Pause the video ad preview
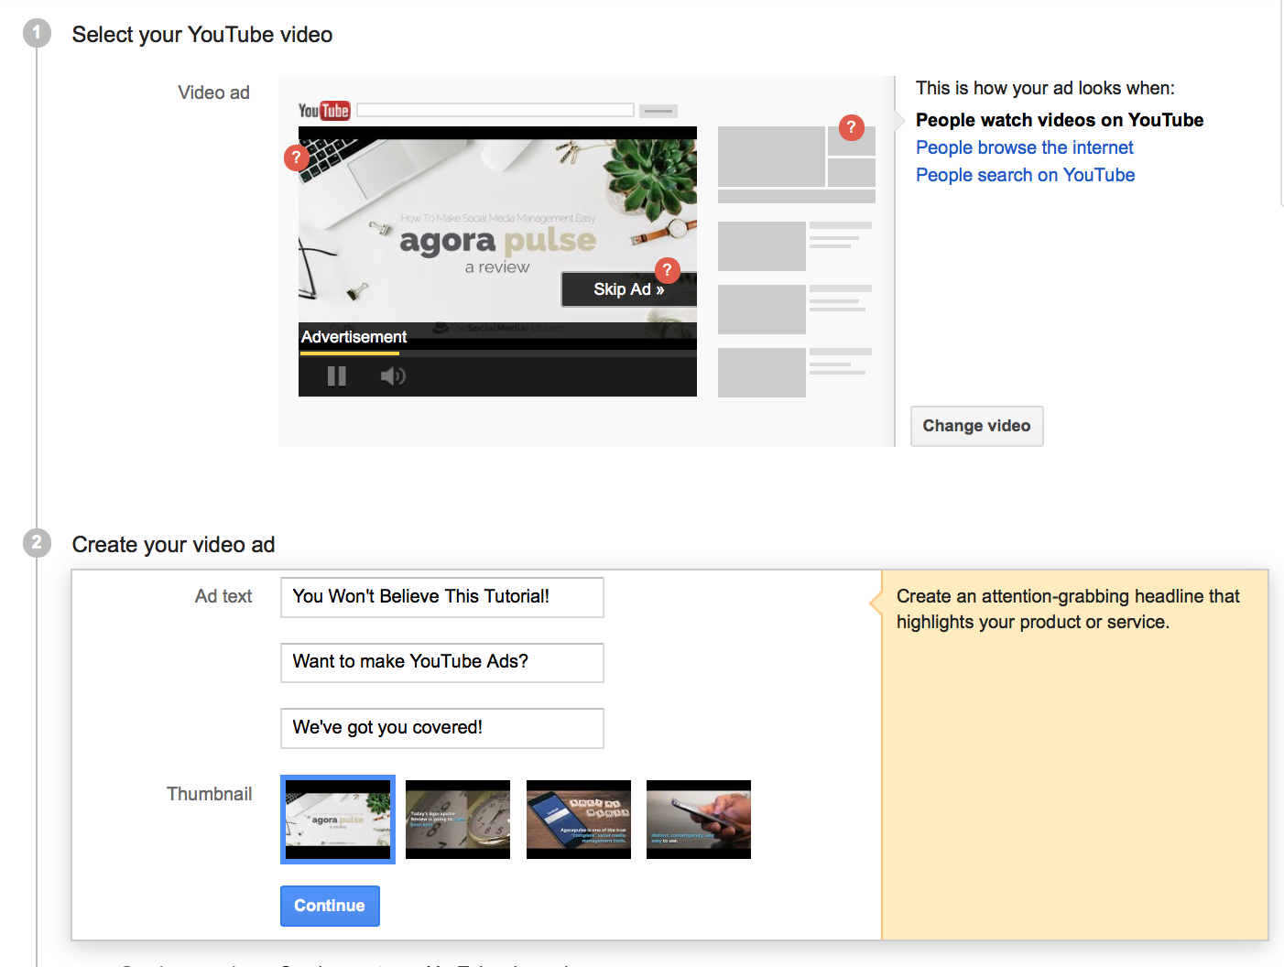The image size is (1284, 967). coord(336,375)
